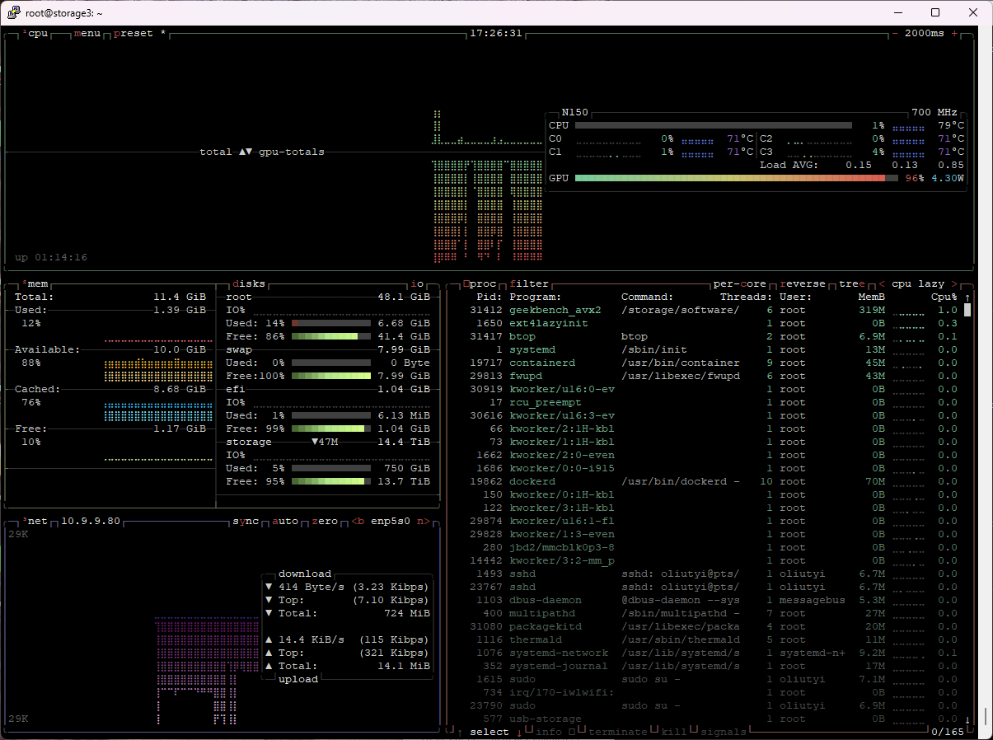Click the zero button in the net box

pyautogui.click(x=325, y=522)
